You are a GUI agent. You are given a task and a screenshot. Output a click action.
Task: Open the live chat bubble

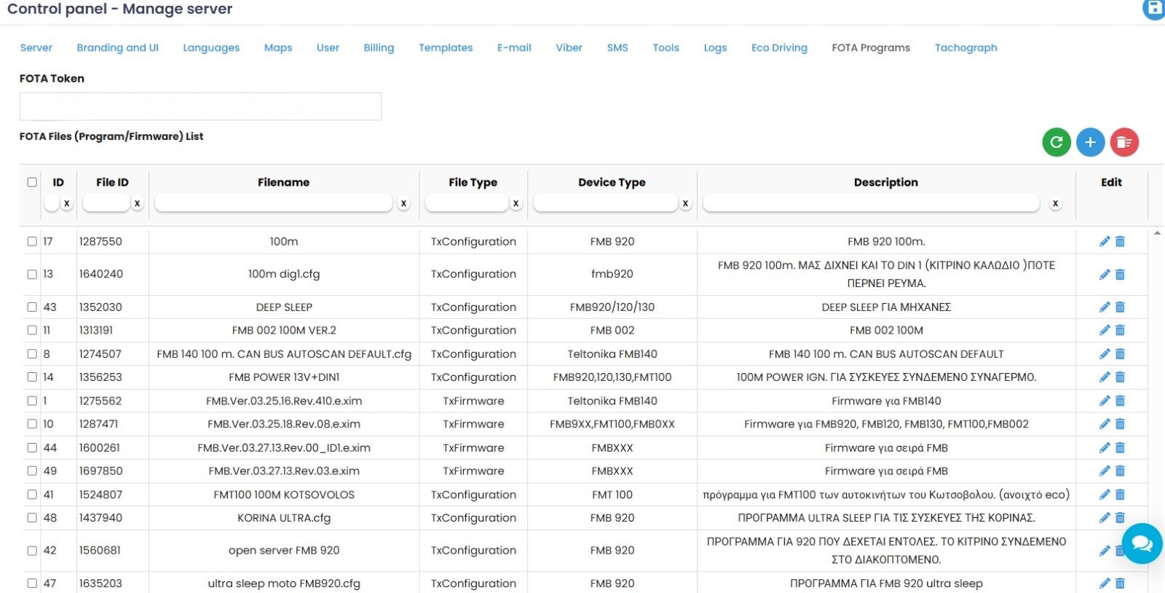click(x=1142, y=543)
